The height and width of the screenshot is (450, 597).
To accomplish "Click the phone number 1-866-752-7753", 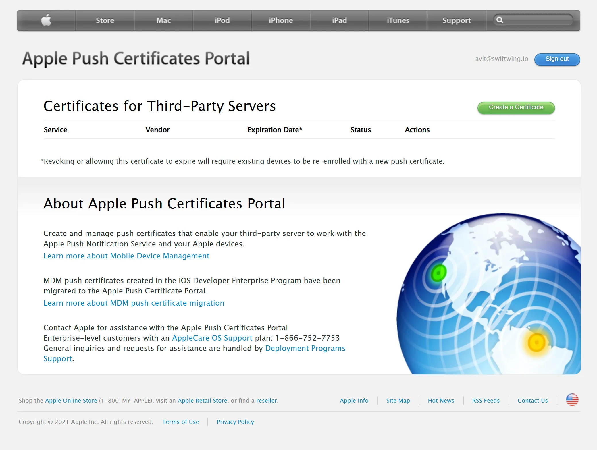I will [308, 338].
